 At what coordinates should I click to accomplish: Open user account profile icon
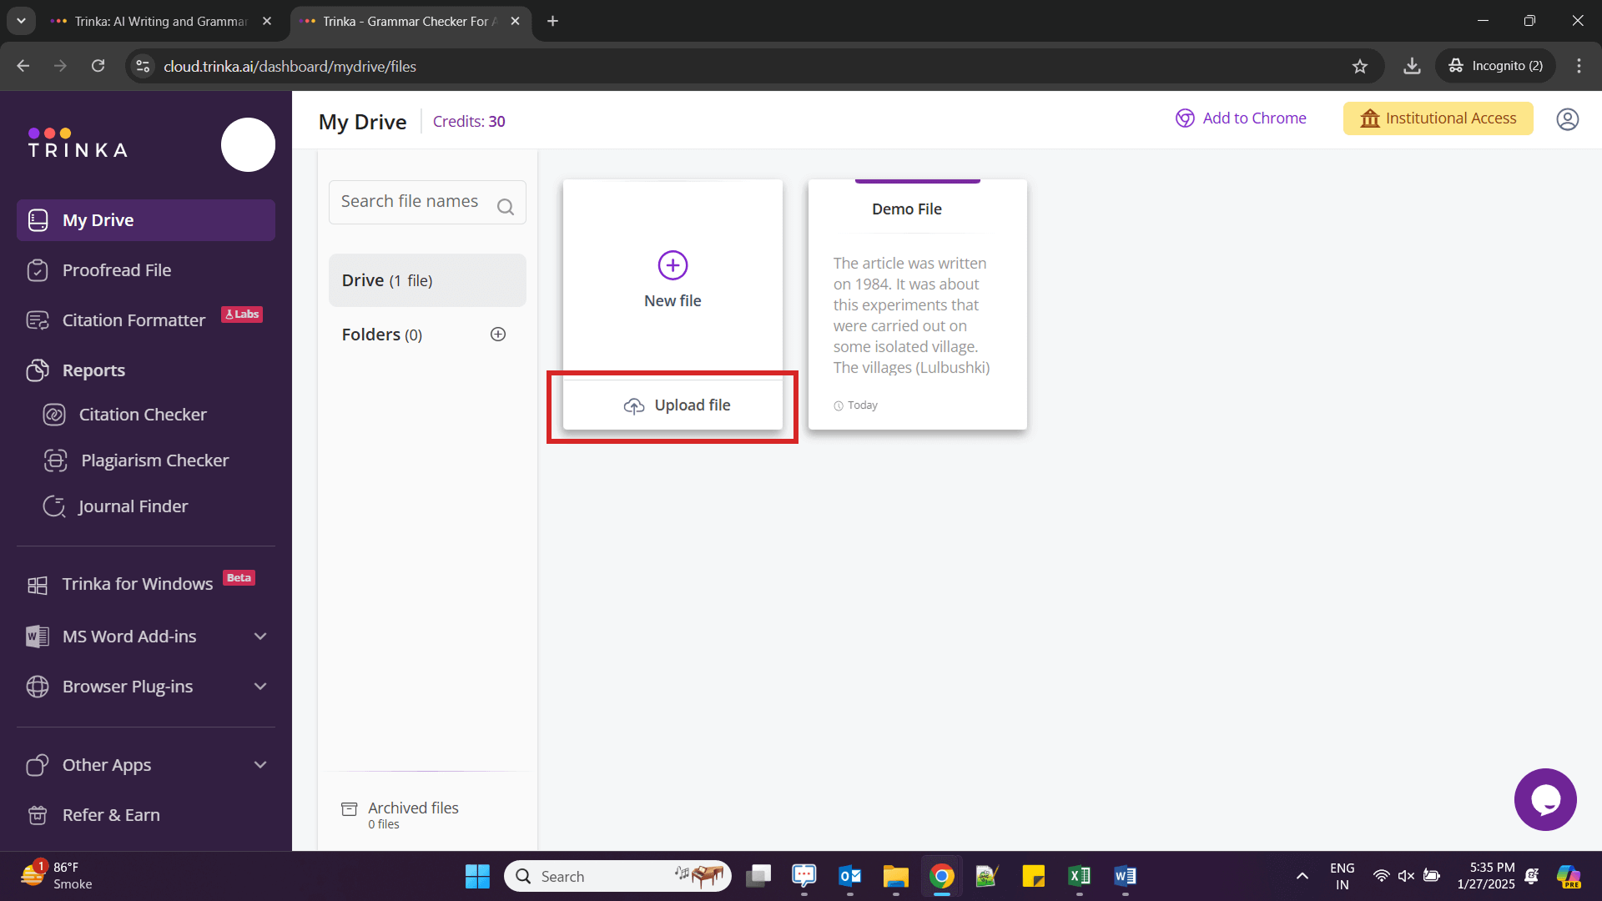pyautogui.click(x=1568, y=119)
